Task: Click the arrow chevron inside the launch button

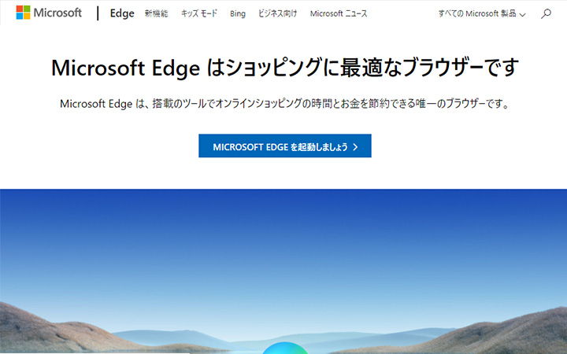Action: pos(356,146)
